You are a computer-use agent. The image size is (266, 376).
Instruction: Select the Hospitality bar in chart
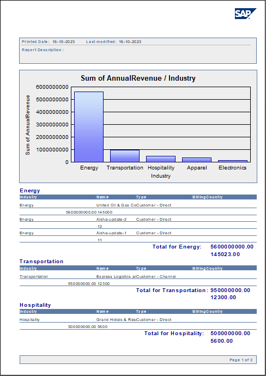pos(161,159)
